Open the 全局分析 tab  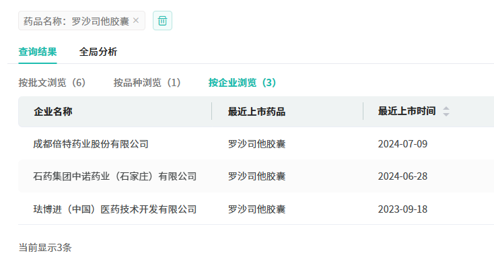click(x=98, y=52)
